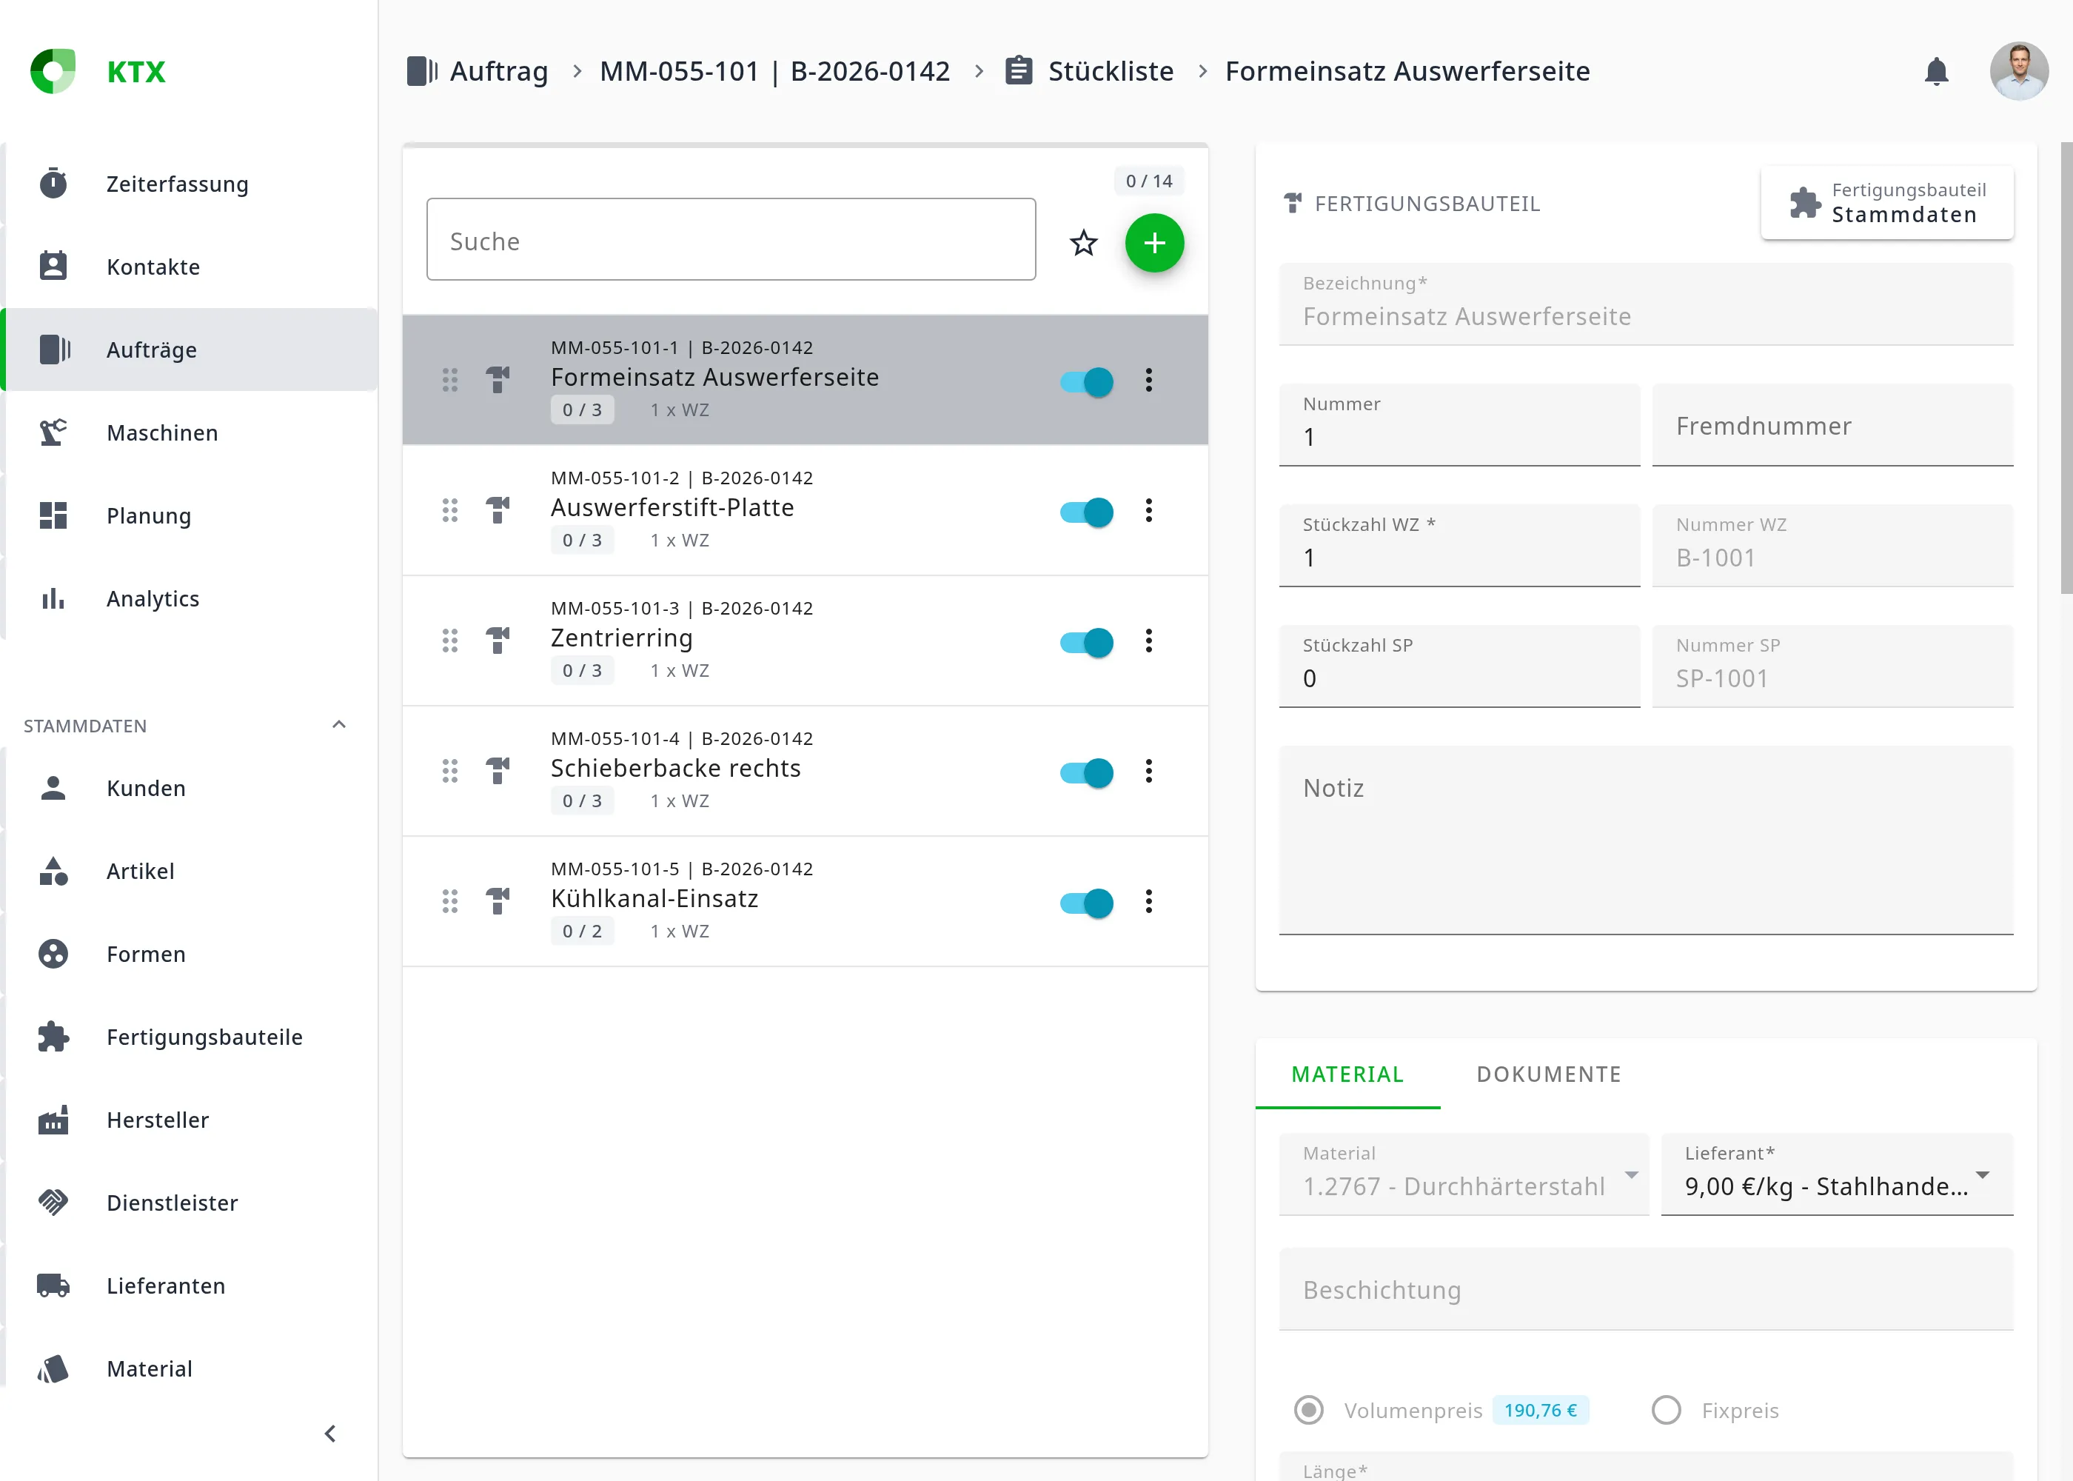Click the Planung dashboard icon
Image resolution: width=2073 pixels, height=1481 pixels.
(x=53, y=515)
